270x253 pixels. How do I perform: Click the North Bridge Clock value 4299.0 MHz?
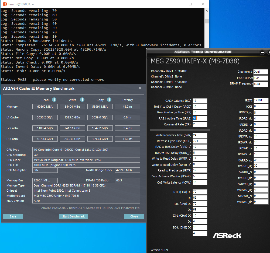pyautogui.click(x=128, y=170)
